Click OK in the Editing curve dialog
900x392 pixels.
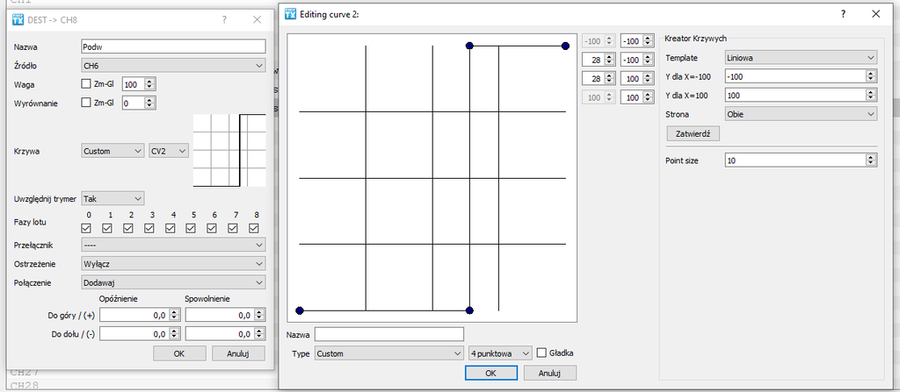(x=490, y=373)
